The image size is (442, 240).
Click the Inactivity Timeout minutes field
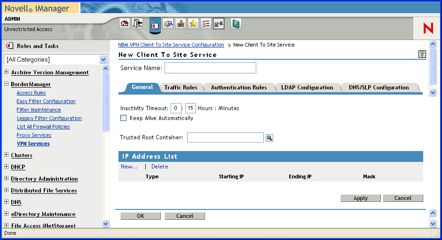click(x=190, y=108)
